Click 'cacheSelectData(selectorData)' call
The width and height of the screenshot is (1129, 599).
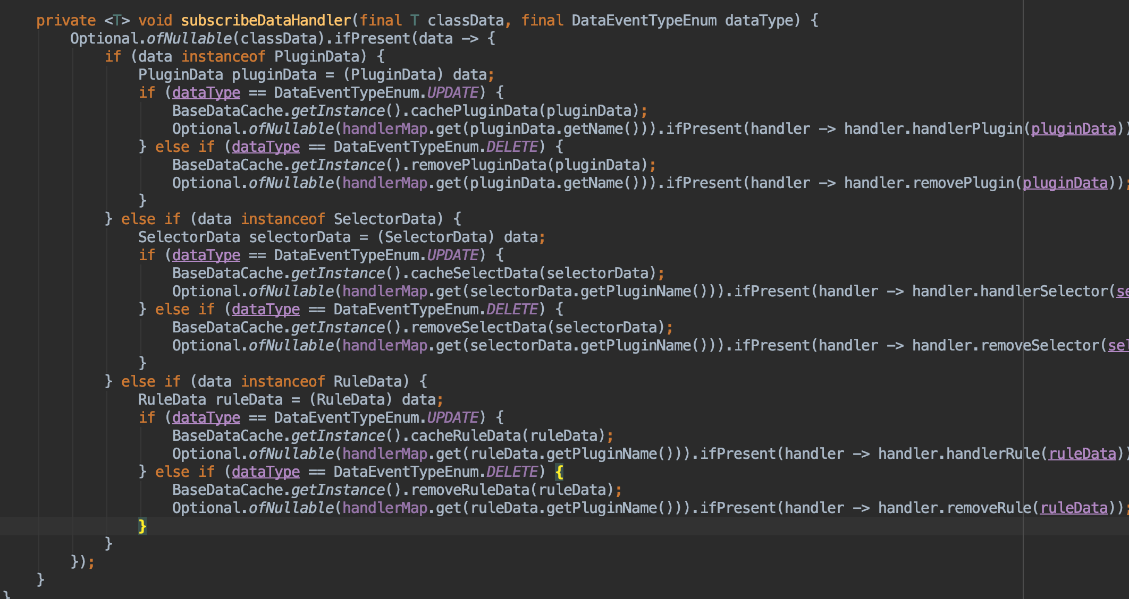point(533,273)
